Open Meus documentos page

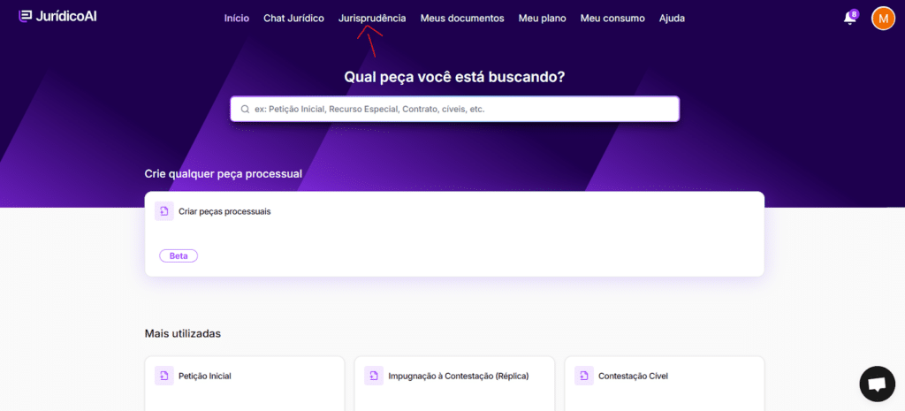(462, 18)
